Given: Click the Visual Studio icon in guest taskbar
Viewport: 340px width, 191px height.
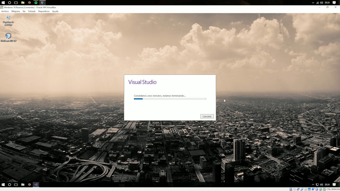Looking at the screenshot, I should click(x=36, y=184).
